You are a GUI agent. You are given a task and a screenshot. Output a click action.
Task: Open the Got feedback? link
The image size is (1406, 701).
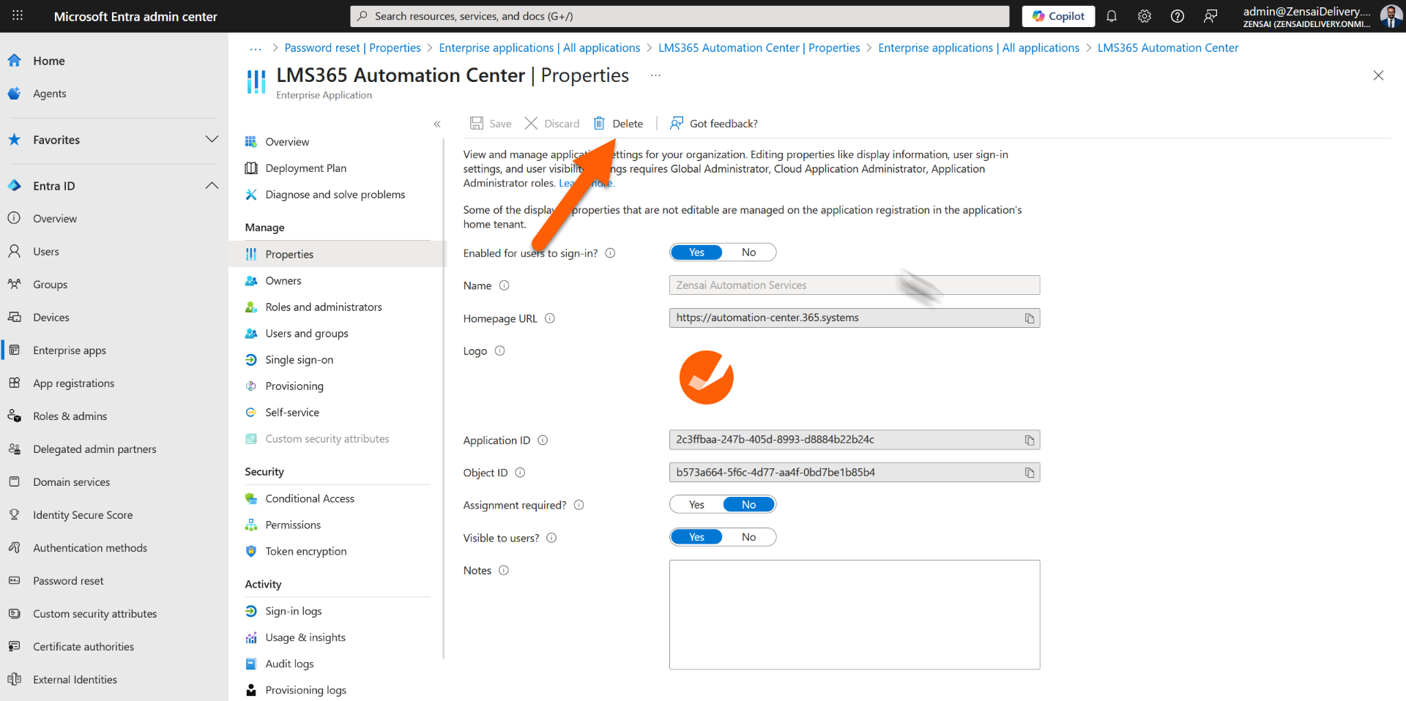pyautogui.click(x=714, y=123)
